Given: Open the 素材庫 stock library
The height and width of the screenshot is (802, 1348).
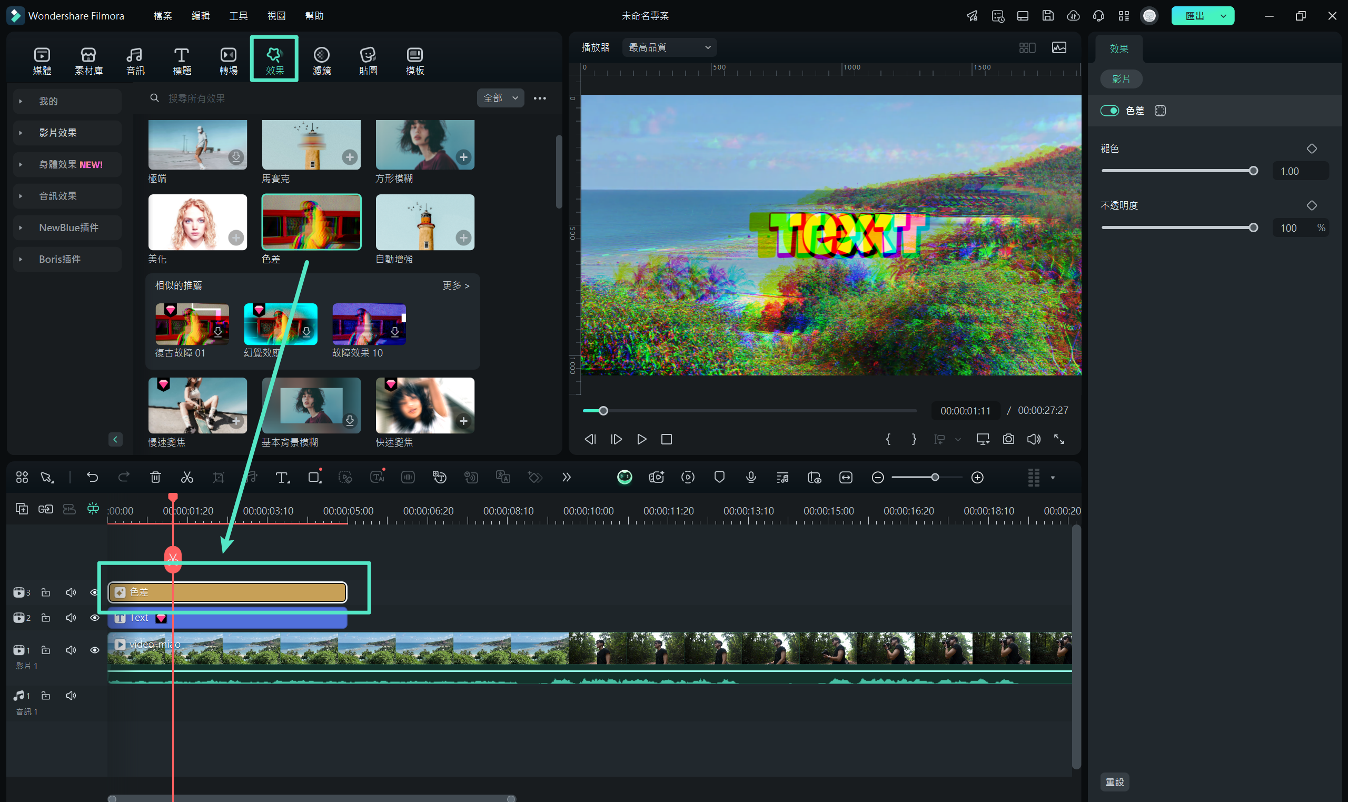Looking at the screenshot, I should 88,61.
